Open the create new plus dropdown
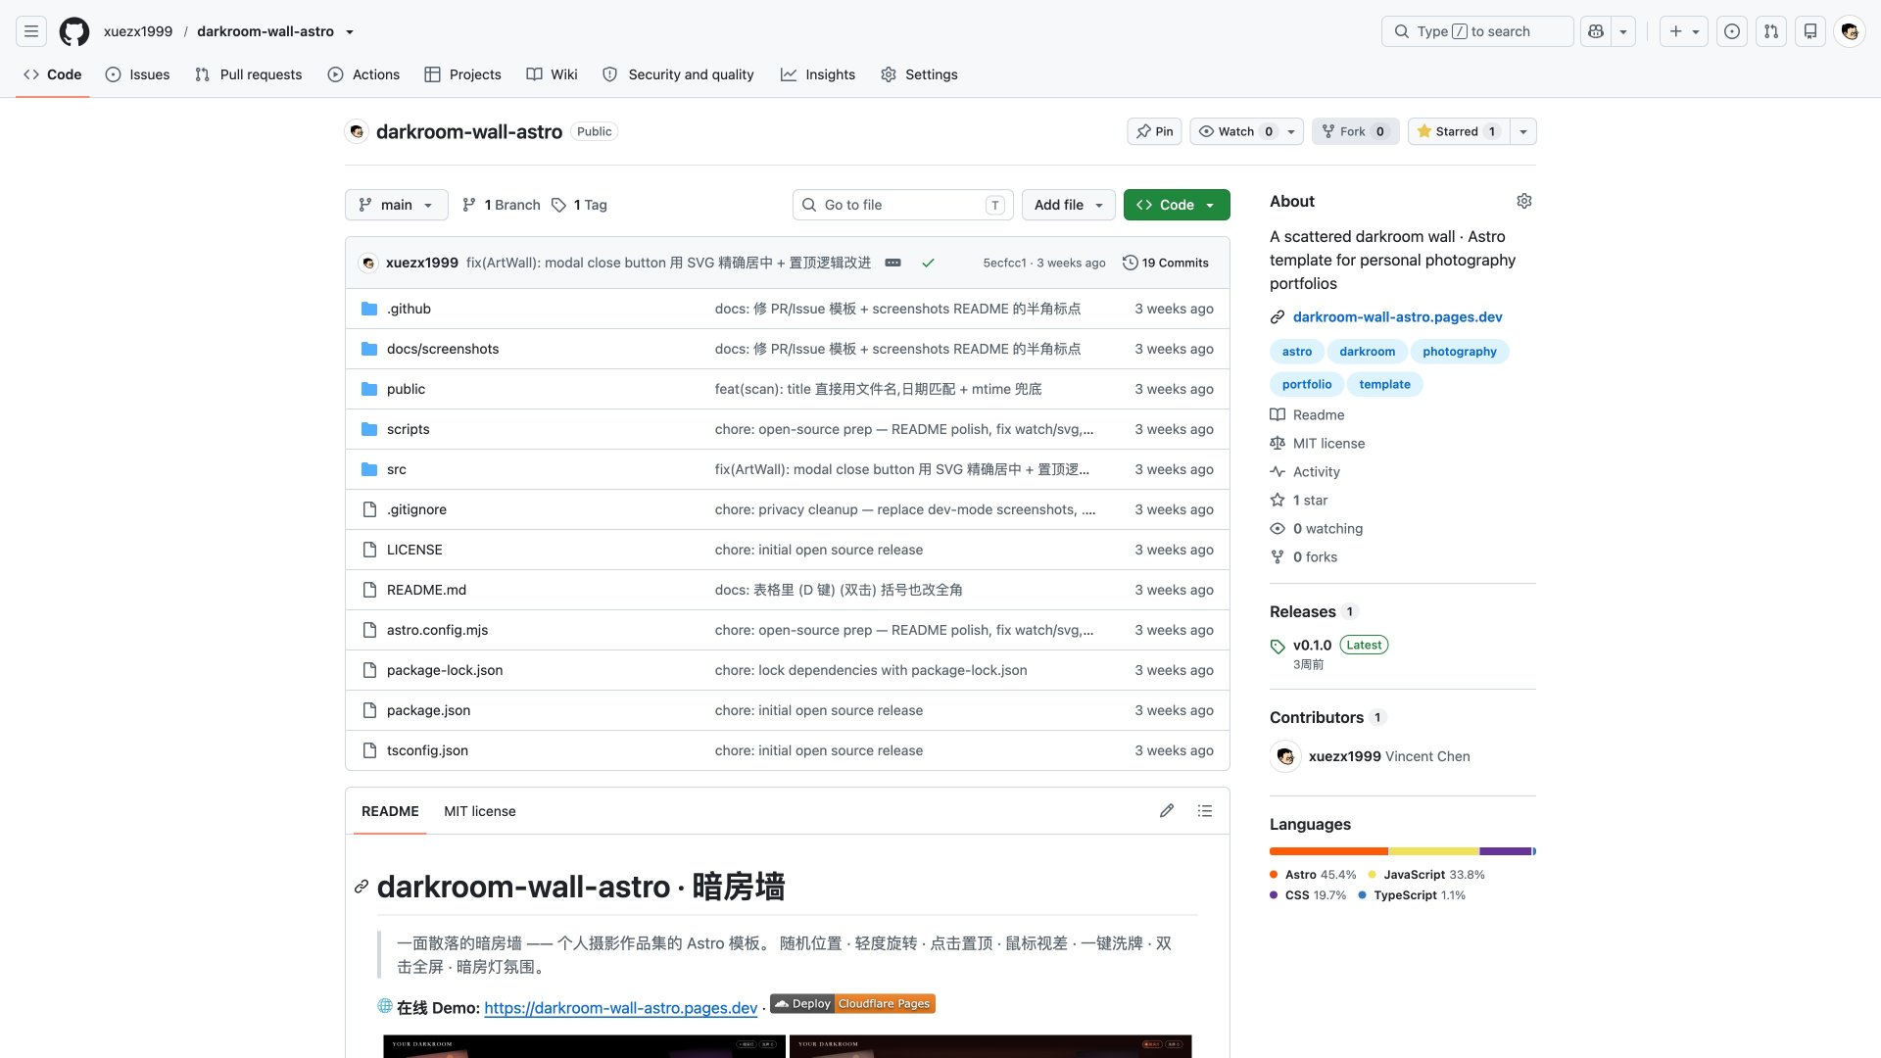 (1684, 31)
